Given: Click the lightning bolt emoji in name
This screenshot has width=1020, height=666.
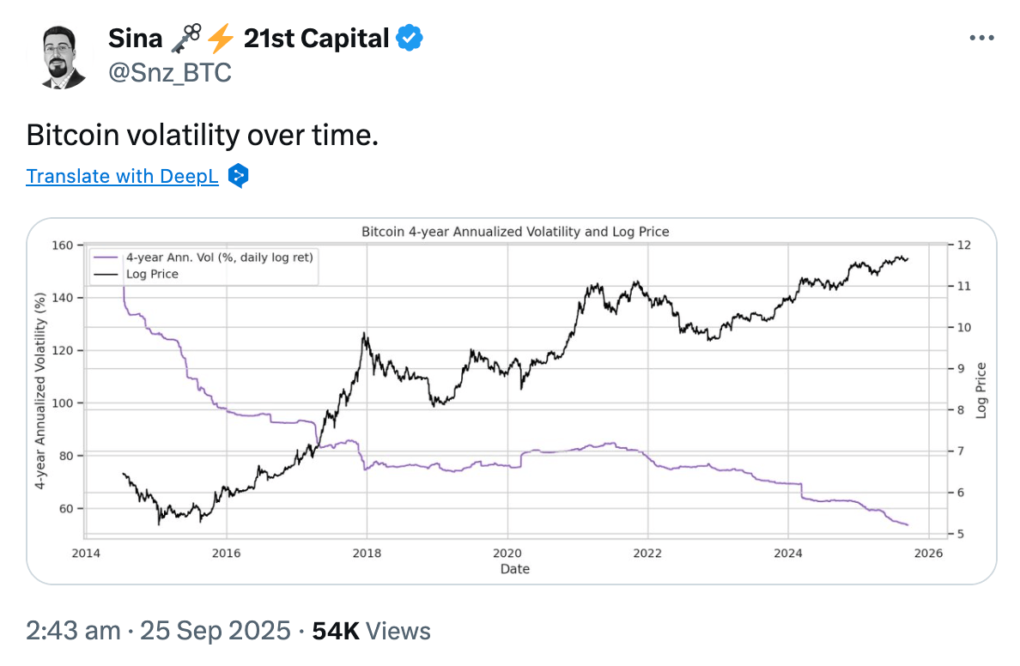Looking at the screenshot, I should [x=219, y=39].
